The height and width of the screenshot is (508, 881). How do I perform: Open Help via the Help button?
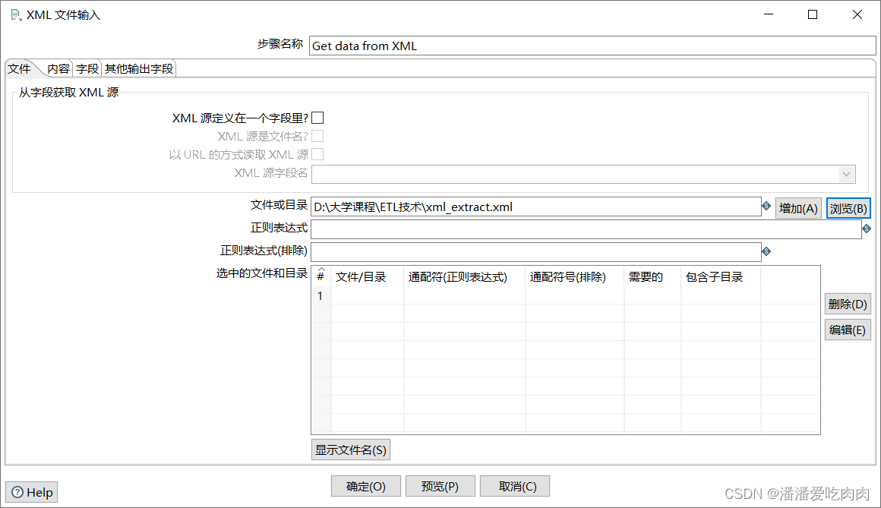tap(31, 492)
